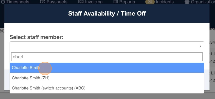Click the Incidents count badge showing 20
Screen dimensions: 215x99
point(150,2)
